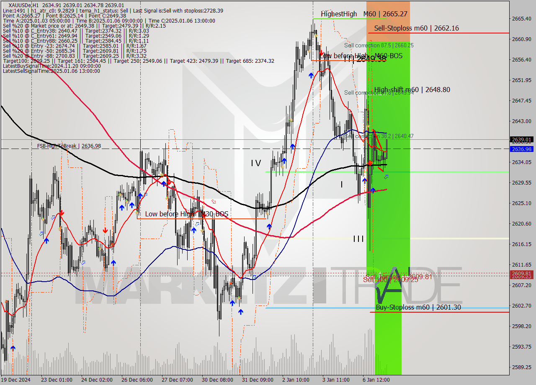The height and width of the screenshot is (385, 536).
Task: Click price axis value 2616.15
Action: [521, 244]
